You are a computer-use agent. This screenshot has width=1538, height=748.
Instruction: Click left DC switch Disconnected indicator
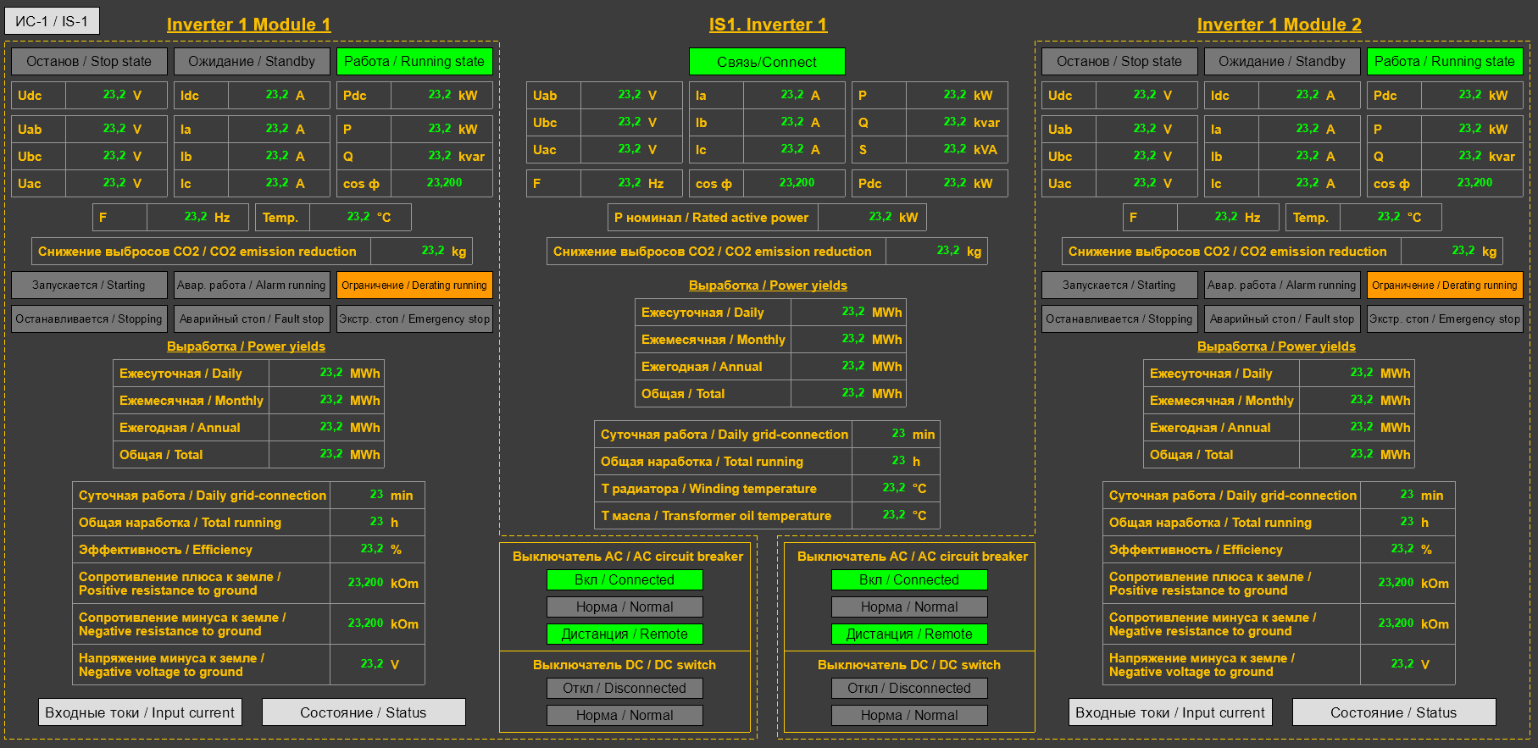[x=625, y=689]
